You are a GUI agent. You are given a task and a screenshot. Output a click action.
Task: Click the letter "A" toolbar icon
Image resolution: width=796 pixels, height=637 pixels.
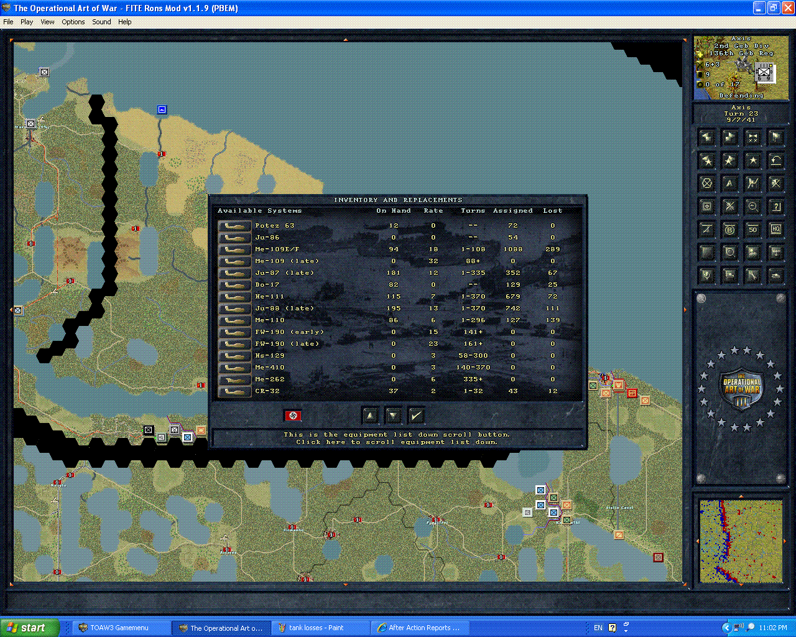pyautogui.click(x=729, y=183)
